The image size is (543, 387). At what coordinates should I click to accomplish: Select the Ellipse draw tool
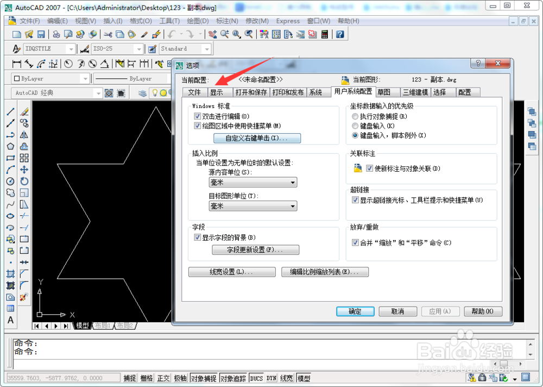tap(10, 216)
